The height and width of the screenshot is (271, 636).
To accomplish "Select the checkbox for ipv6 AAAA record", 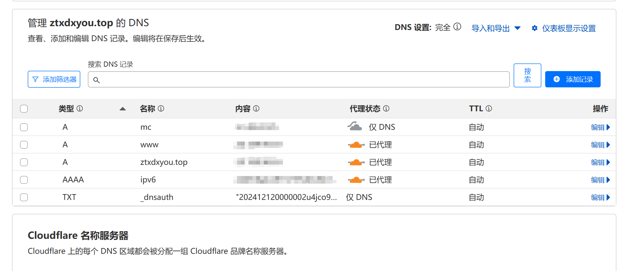I will click(24, 180).
